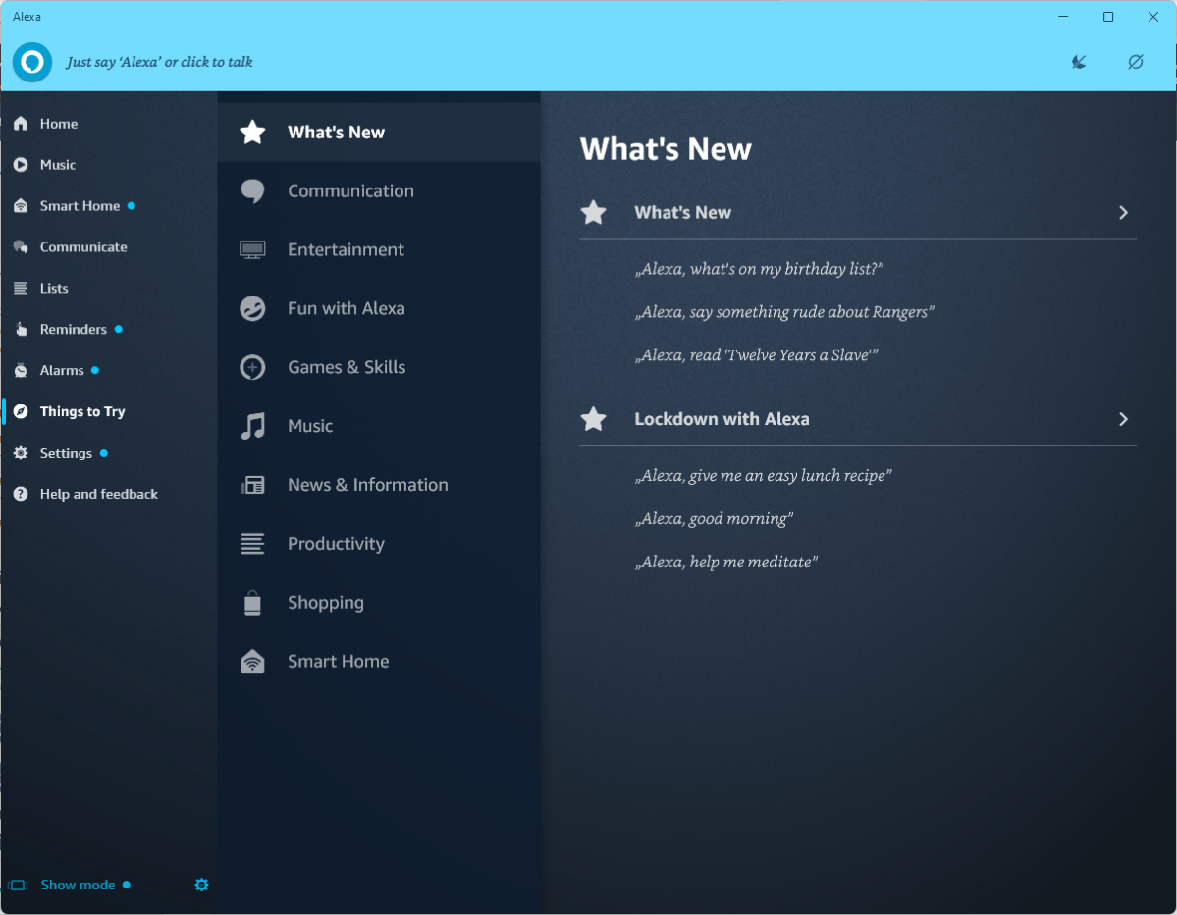Select Smart Home in the category list
Image resolution: width=1177 pixels, height=915 pixels.
point(379,662)
